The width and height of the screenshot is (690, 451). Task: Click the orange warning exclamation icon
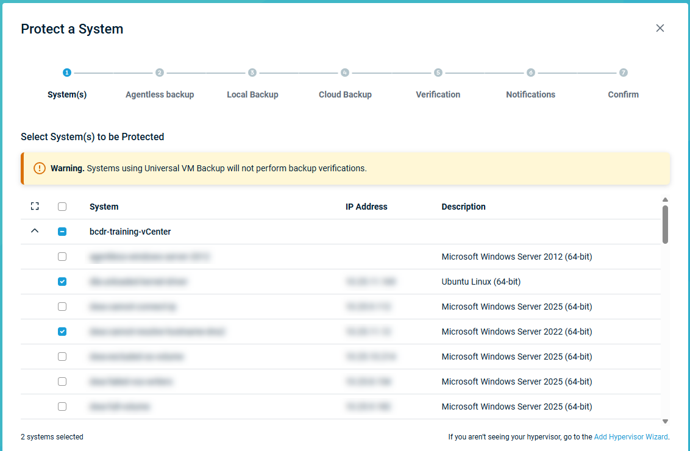(40, 168)
